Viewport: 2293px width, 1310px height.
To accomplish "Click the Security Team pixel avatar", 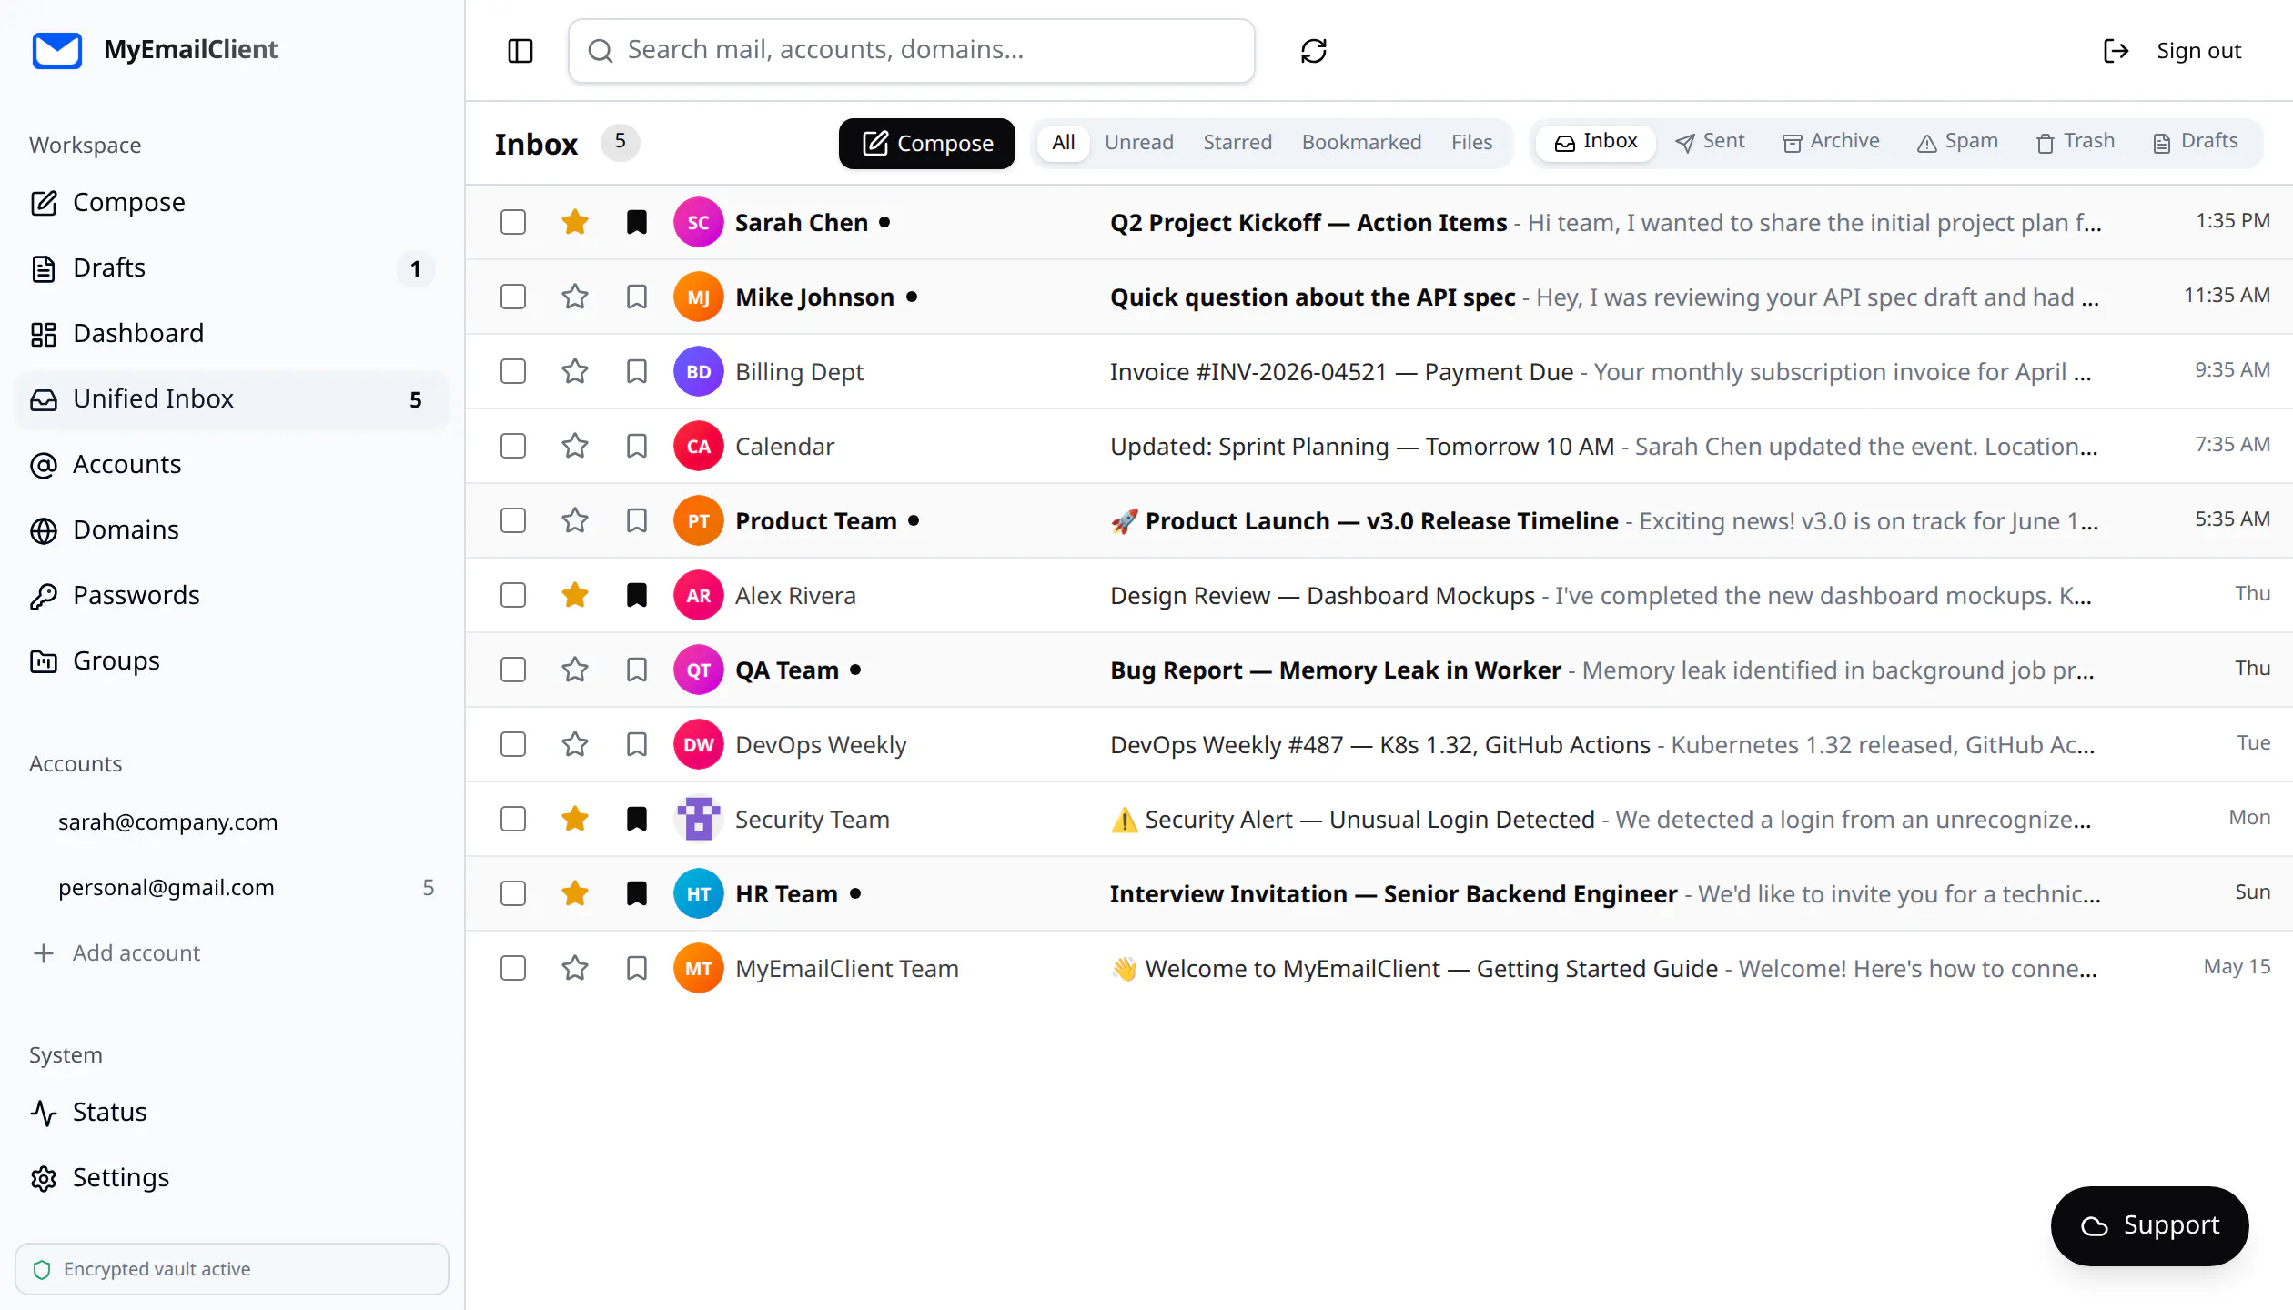I will tap(699, 819).
